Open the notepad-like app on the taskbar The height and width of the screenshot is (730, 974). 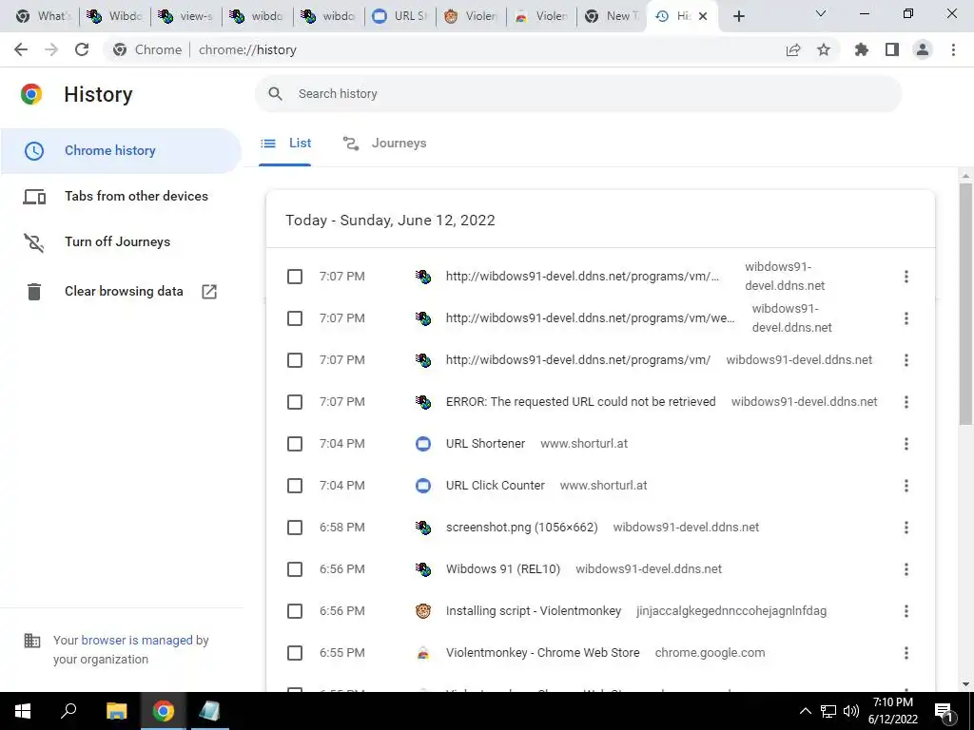tap(209, 711)
